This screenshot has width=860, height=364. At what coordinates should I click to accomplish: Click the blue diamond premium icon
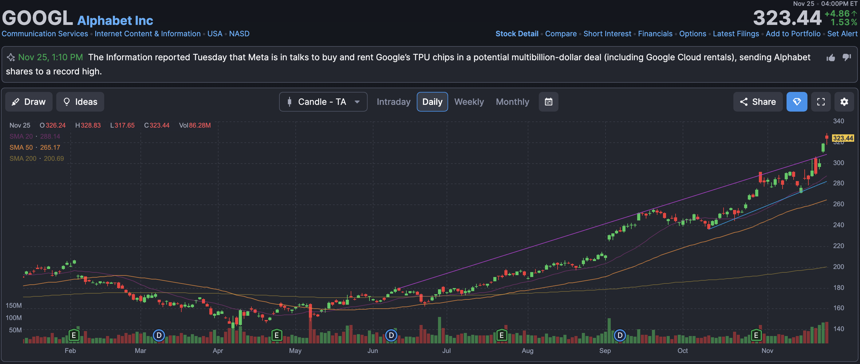point(797,102)
